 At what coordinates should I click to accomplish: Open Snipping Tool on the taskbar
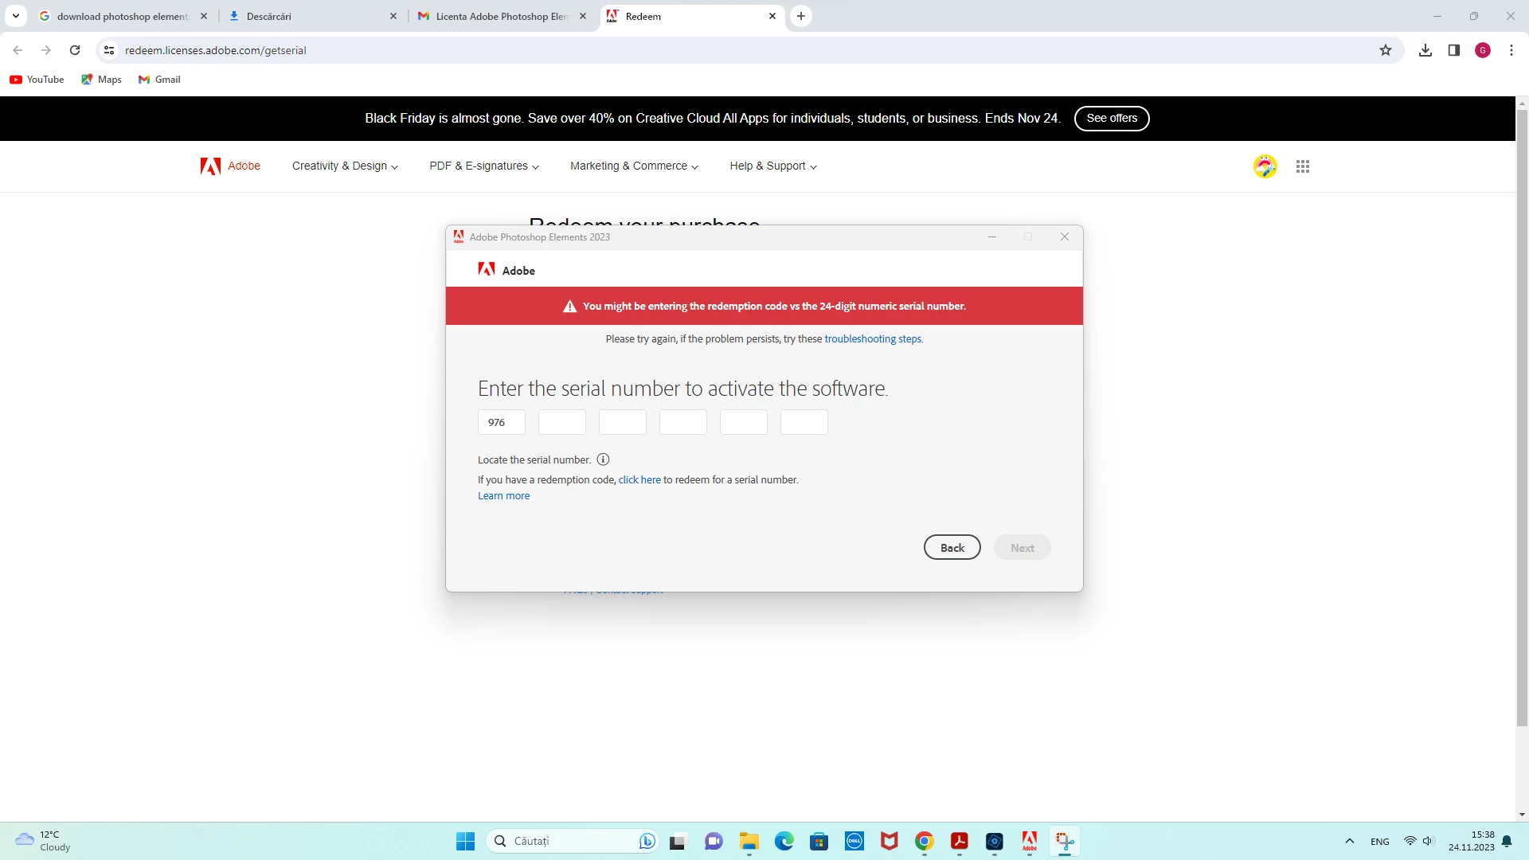point(1065,841)
